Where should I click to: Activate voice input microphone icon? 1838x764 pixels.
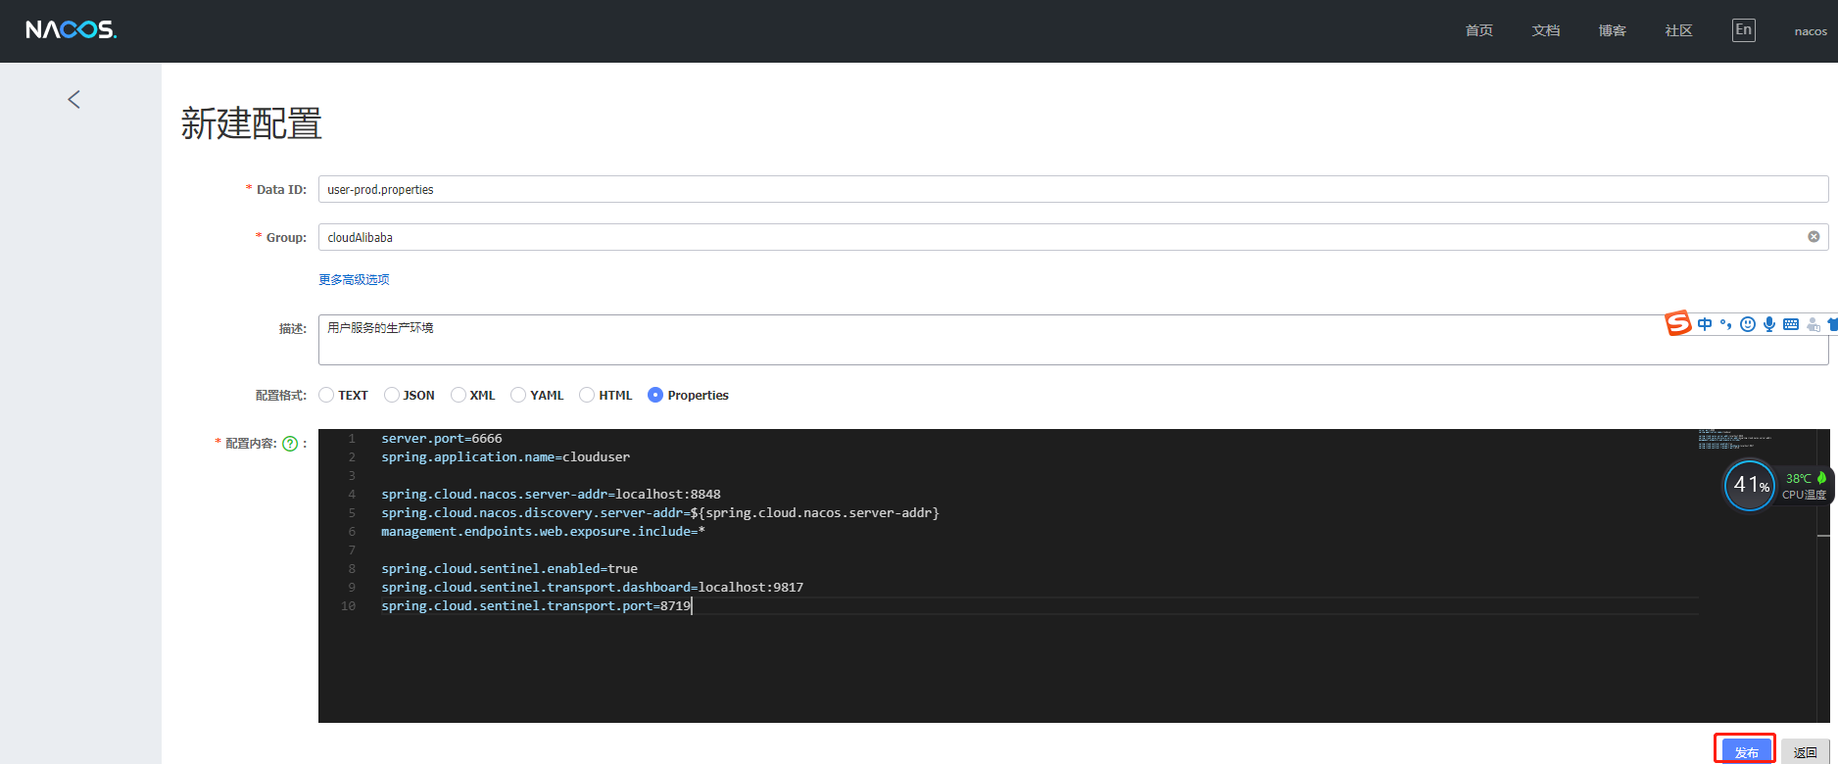[x=1768, y=324]
